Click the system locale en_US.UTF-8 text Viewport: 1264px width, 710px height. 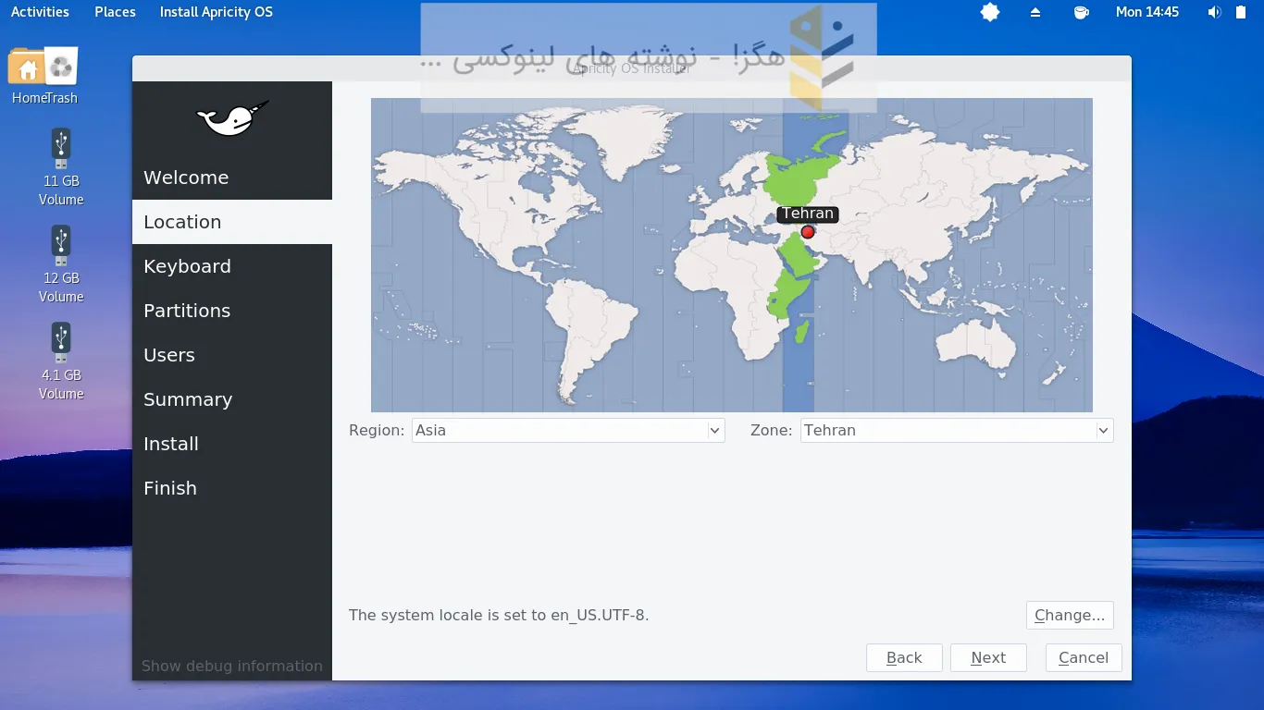[x=499, y=615]
